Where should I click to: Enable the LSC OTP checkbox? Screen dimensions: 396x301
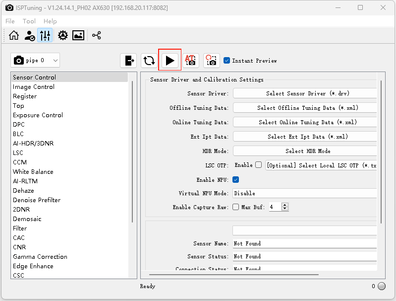pyautogui.click(x=258, y=165)
